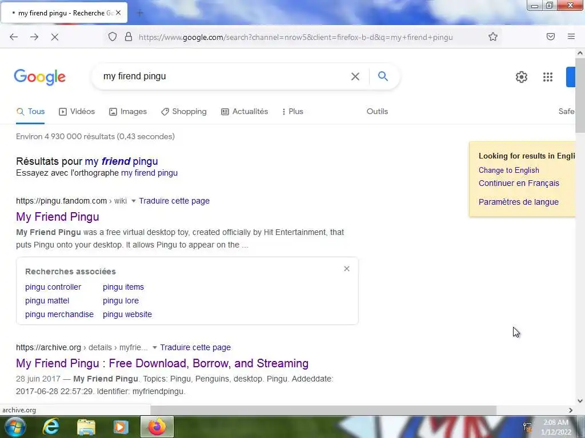Open the tracking protection shield icon
585x438 pixels.
point(113,36)
